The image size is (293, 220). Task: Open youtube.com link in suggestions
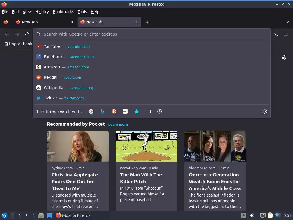(78, 47)
